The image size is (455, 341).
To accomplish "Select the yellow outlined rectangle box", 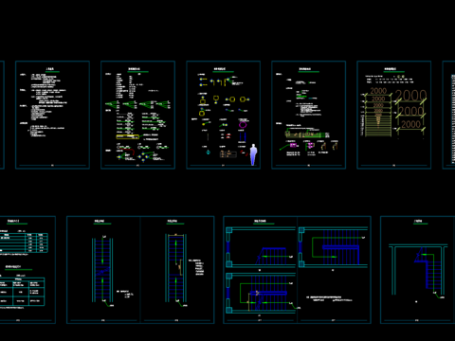I will tap(128, 137).
